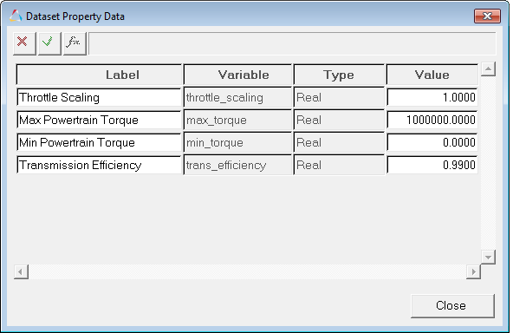This screenshot has width=513, height=333.
Task: Select the Max Powertrain Torque label field
Action: pyautogui.click(x=99, y=120)
